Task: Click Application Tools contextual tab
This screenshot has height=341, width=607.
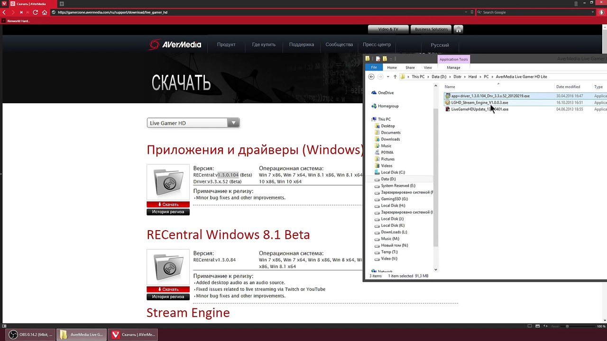Action: (x=453, y=59)
